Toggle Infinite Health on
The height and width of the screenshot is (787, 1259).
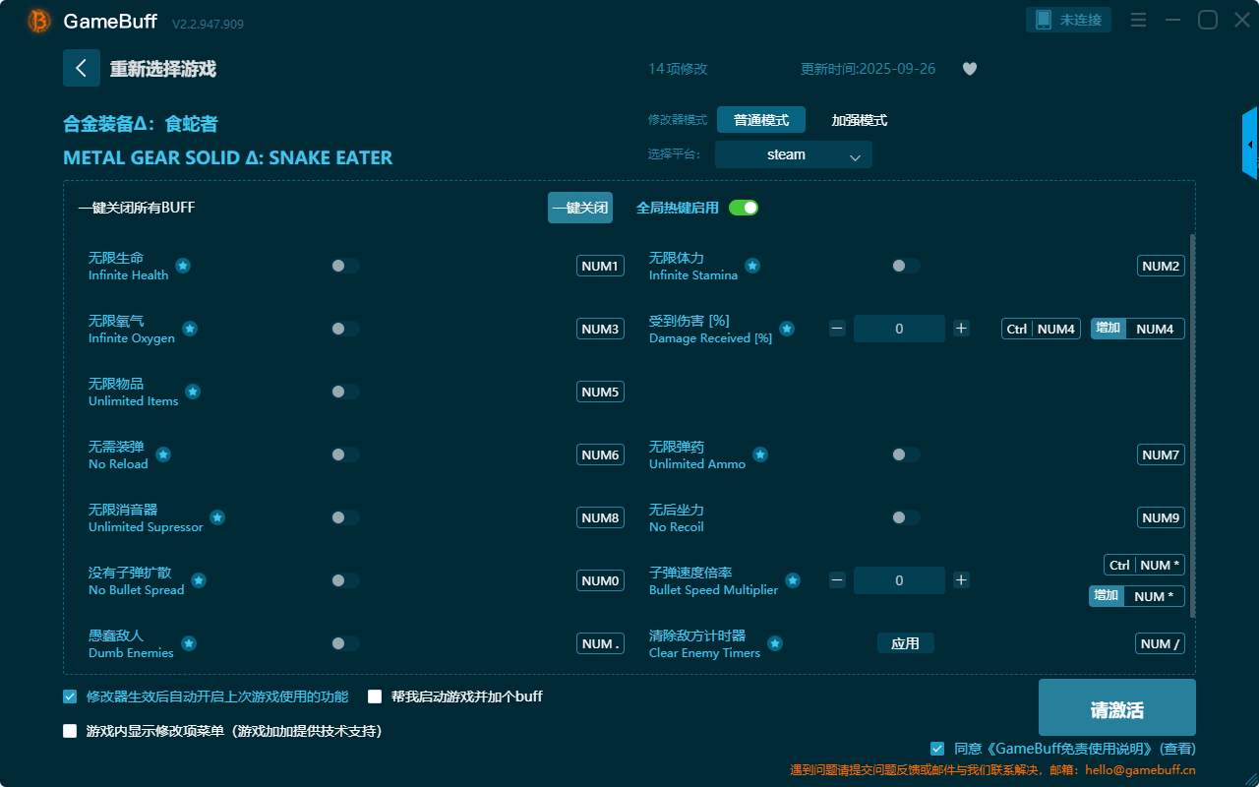pyautogui.click(x=345, y=266)
